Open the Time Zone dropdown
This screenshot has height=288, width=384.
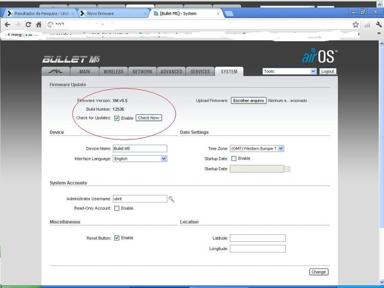257,148
